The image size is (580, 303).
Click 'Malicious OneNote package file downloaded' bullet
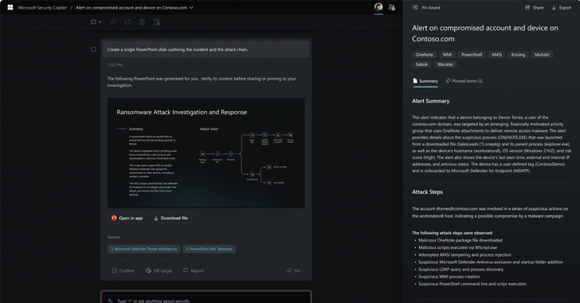[460, 240]
